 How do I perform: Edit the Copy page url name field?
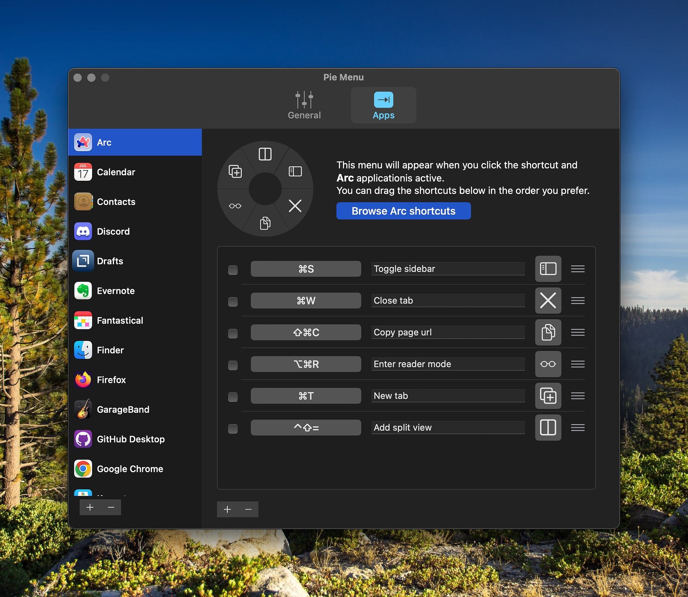448,332
